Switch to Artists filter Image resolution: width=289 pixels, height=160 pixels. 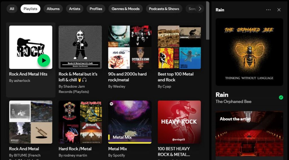point(75,9)
